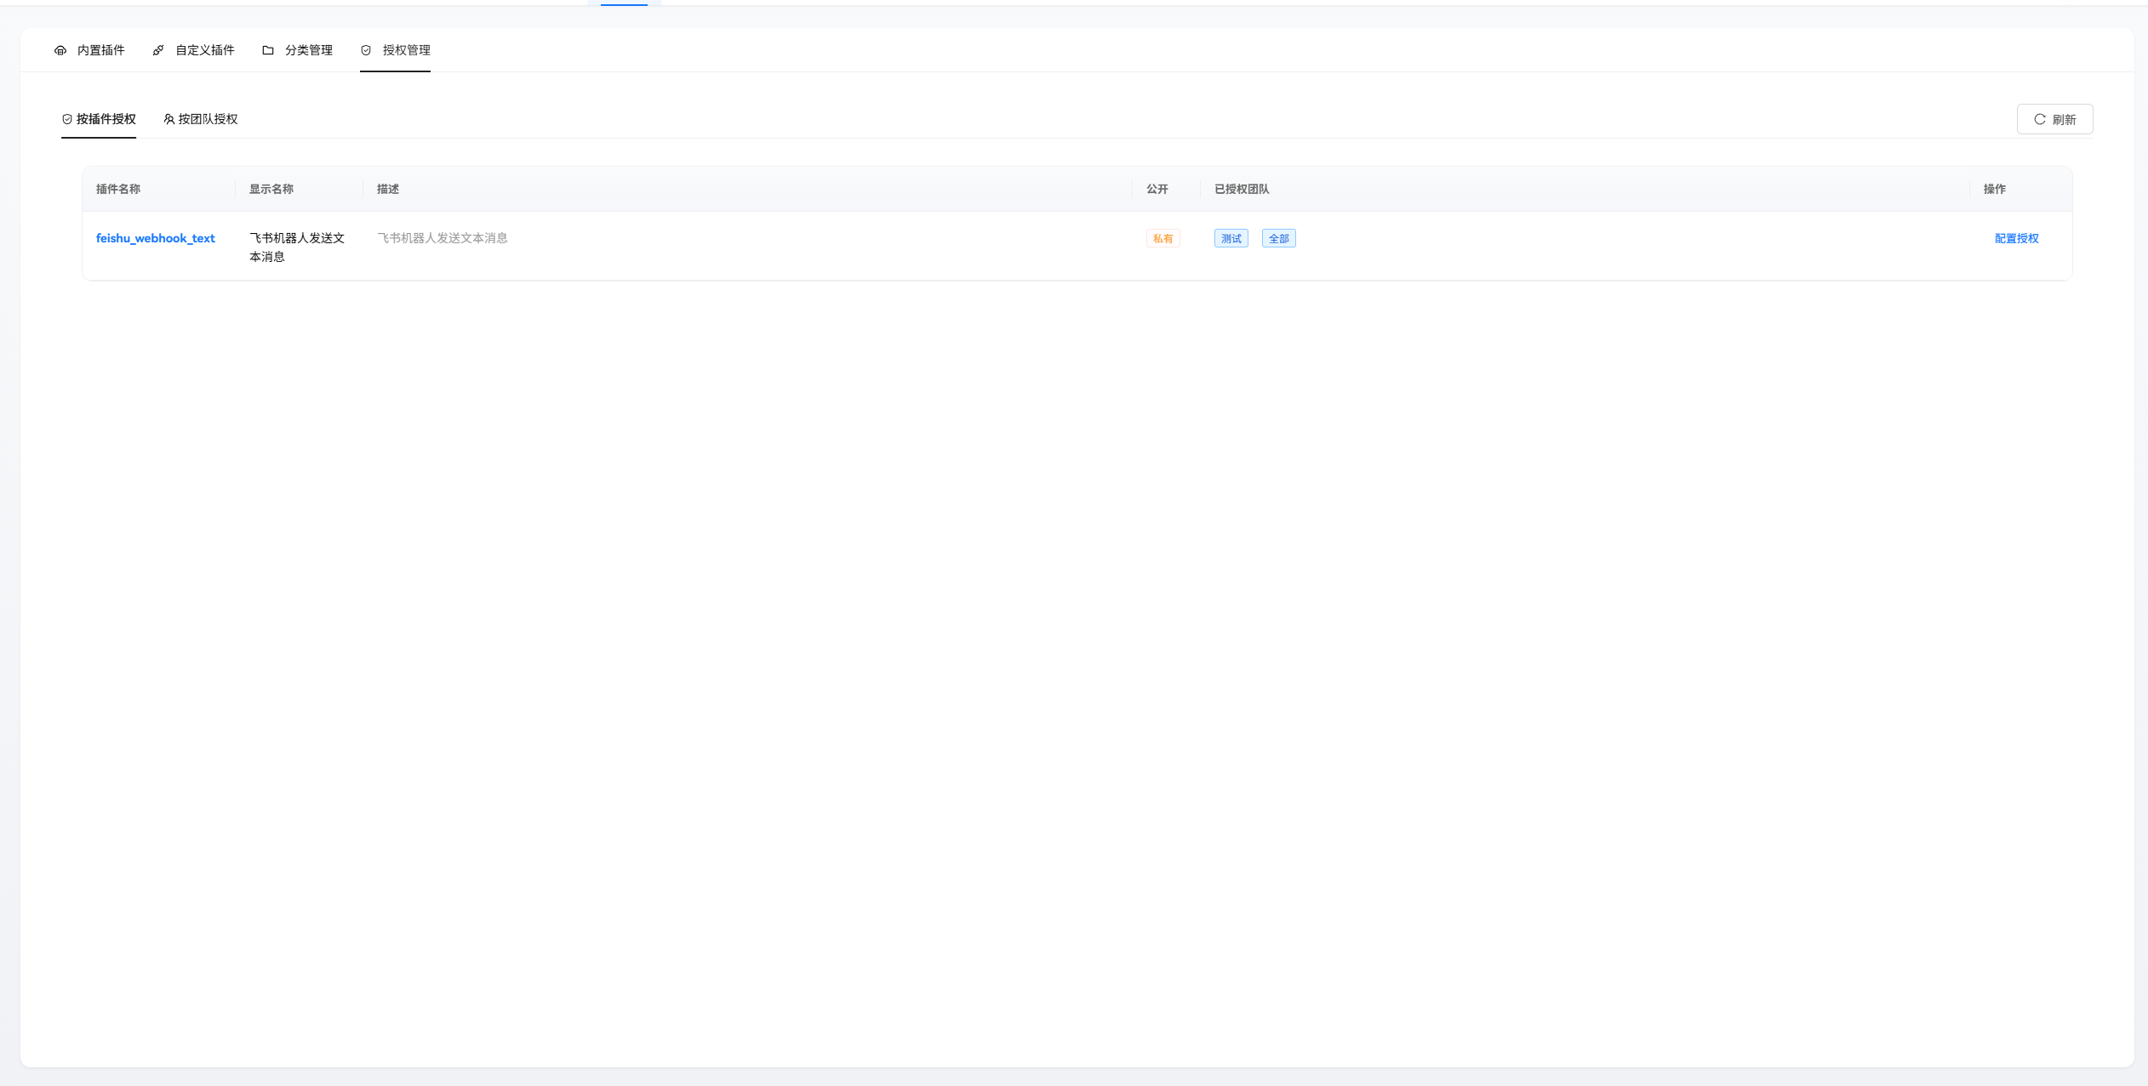Click the display name 飞书机器人发送文本消息 cell
This screenshot has width=2148, height=1086.
[296, 247]
